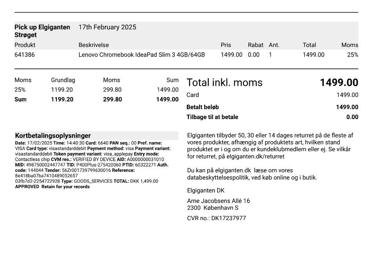Click the CVR no. DK17237977 text

coord(216,218)
